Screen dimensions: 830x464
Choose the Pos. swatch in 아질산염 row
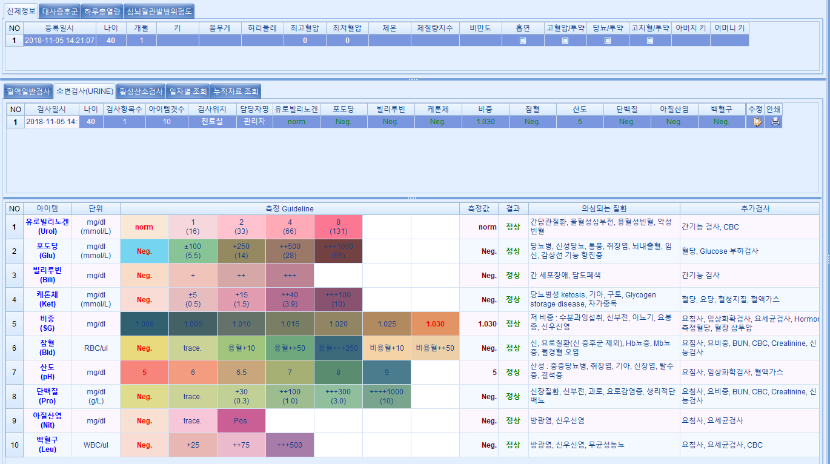pos(241,421)
